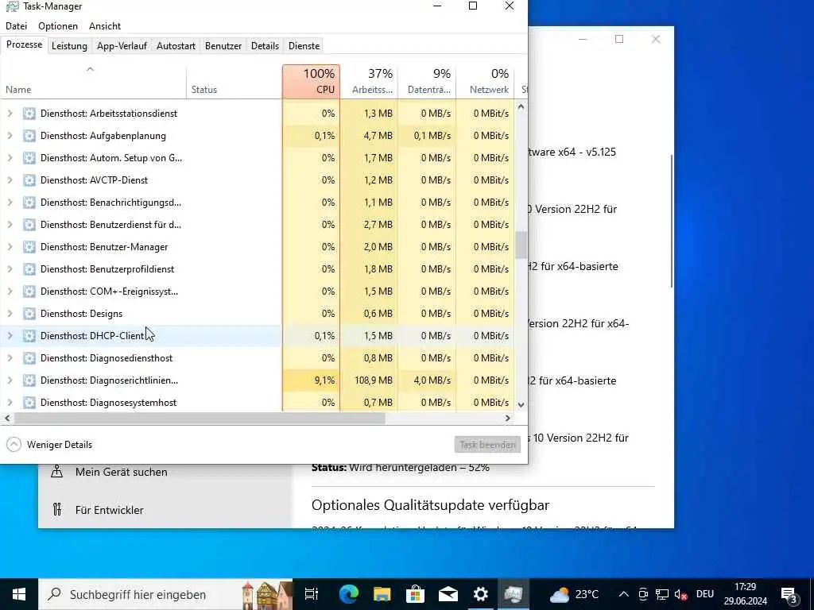
Task: Show hidden system tray icons
Action: (x=624, y=594)
